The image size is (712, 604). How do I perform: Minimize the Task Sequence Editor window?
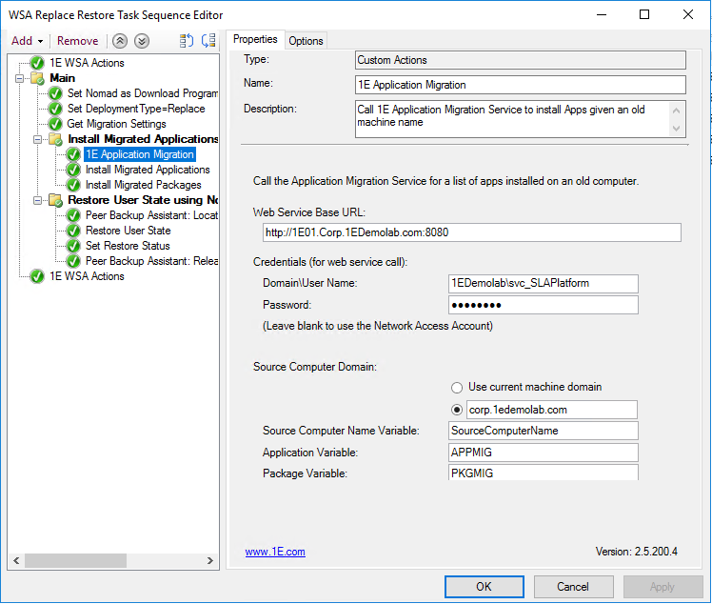coord(602,14)
